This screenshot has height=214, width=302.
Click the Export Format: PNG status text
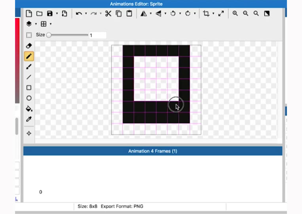(122, 206)
